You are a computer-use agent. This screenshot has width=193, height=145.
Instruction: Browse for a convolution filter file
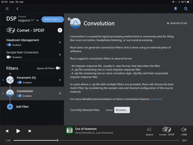tap(122, 110)
